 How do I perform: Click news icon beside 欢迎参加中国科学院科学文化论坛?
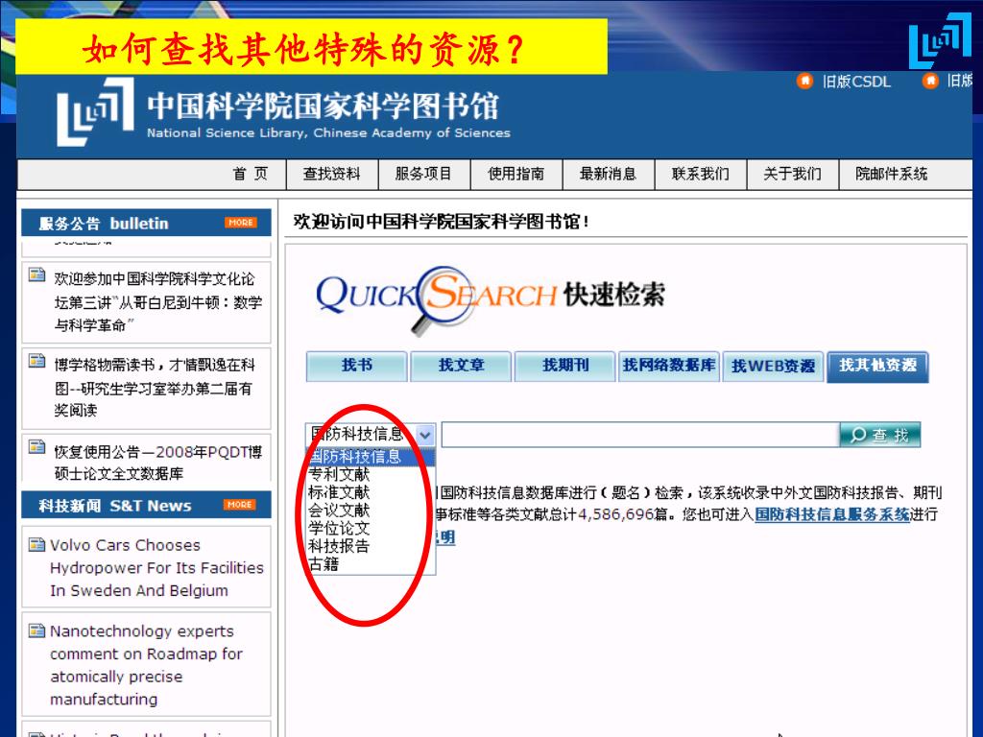click(x=37, y=275)
